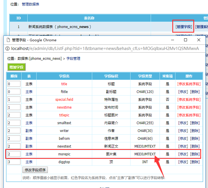Click CHAR(60) type in befrom row
Viewport: 208px width, 188px height.
coord(145,139)
